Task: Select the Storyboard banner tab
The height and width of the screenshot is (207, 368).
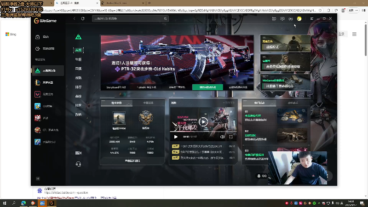Action: pos(116,87)
